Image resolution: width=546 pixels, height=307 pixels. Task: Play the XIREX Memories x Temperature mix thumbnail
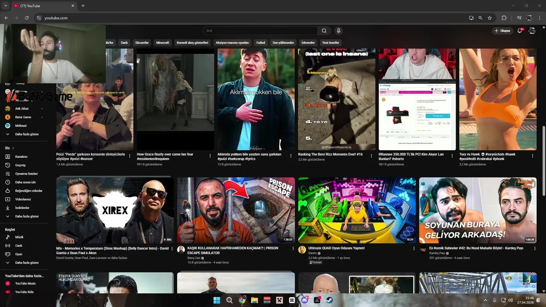click(115, 210)
